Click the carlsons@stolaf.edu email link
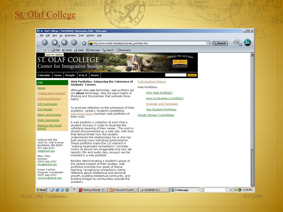This screenshot has height=212, width=283. pos(50,178)
